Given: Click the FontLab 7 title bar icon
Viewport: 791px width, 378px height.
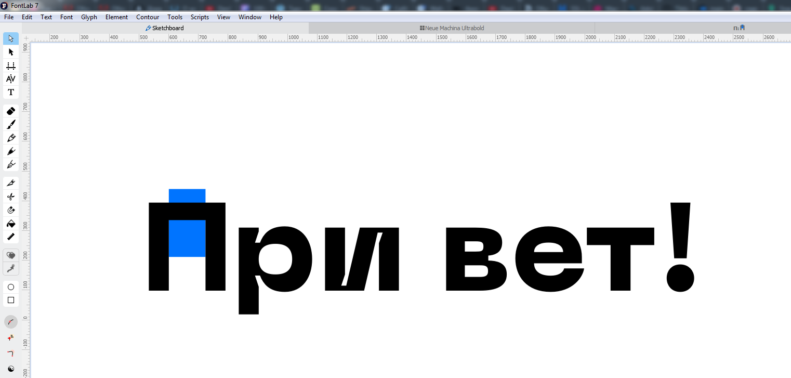Looking at the screenshot, I should pos(5,5).
